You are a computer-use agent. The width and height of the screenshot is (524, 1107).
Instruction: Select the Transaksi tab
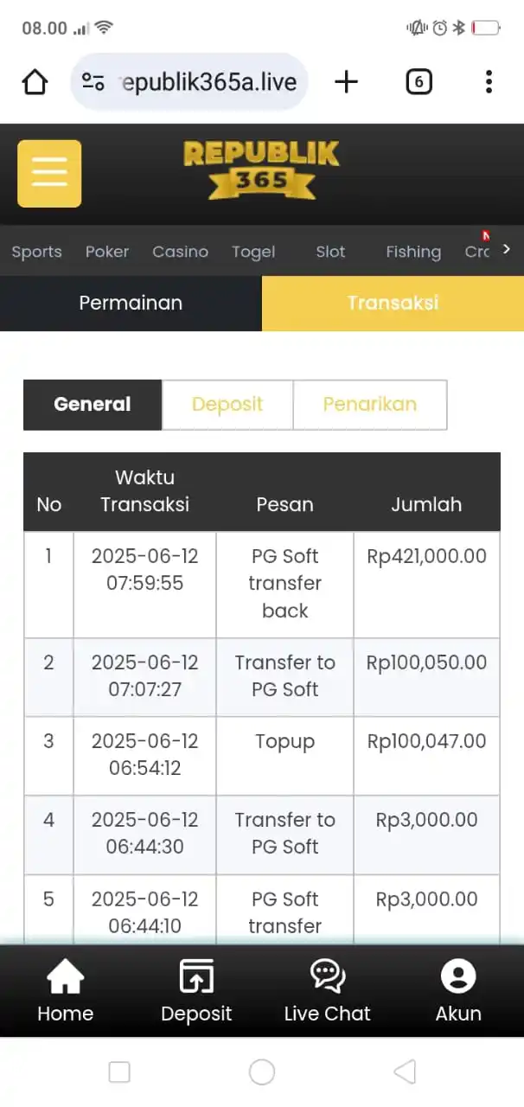click(393, 303)
